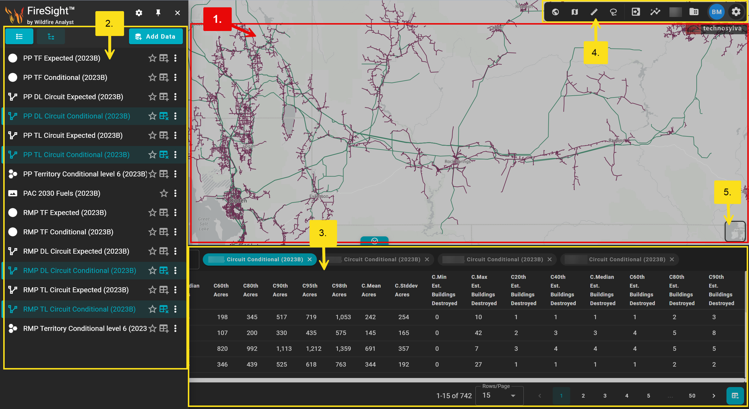This screenshot has width=749, height=409.
Task: Click the folded map icon in toolbar
Action: click(575, 12)
